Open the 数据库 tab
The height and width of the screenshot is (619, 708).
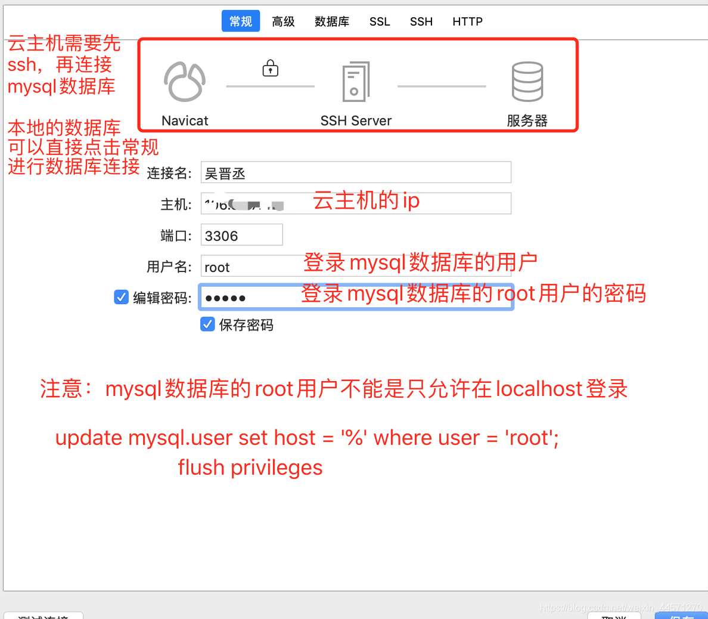(332, 21)
